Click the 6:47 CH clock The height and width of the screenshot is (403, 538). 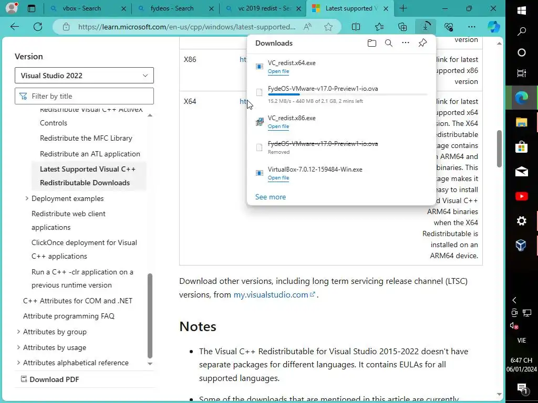[x=521, y=360]
